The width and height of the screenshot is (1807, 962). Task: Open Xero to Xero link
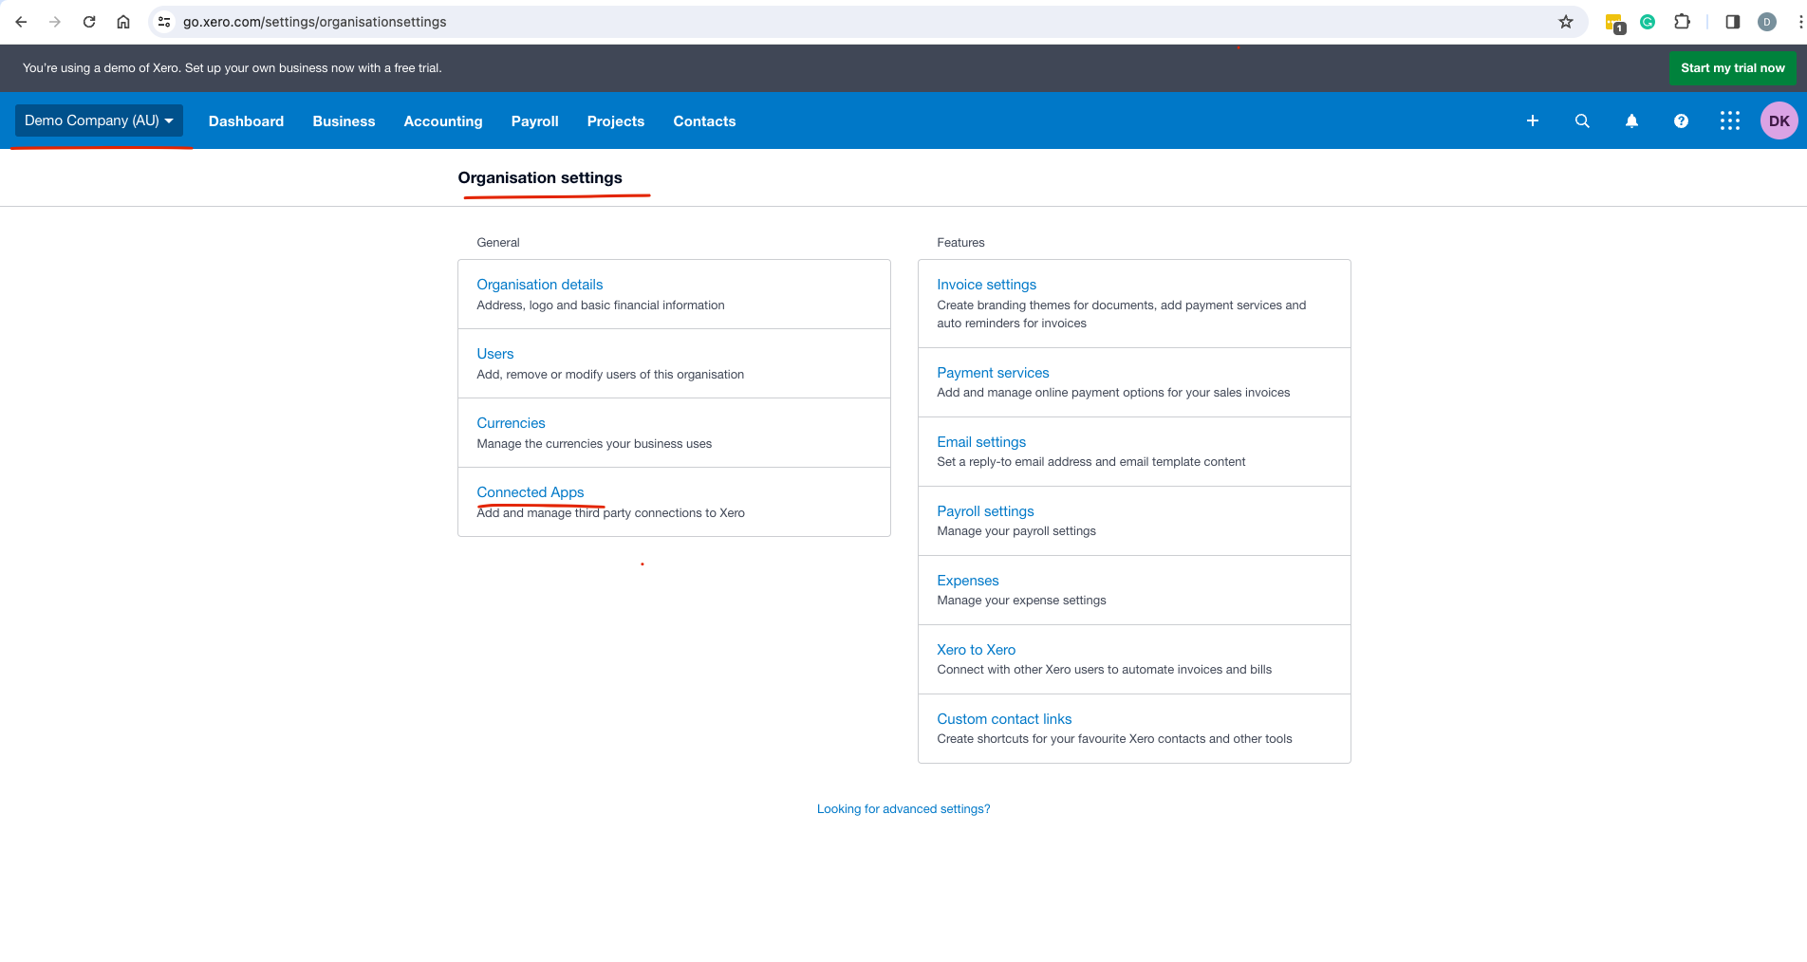(x=976, y=650)
